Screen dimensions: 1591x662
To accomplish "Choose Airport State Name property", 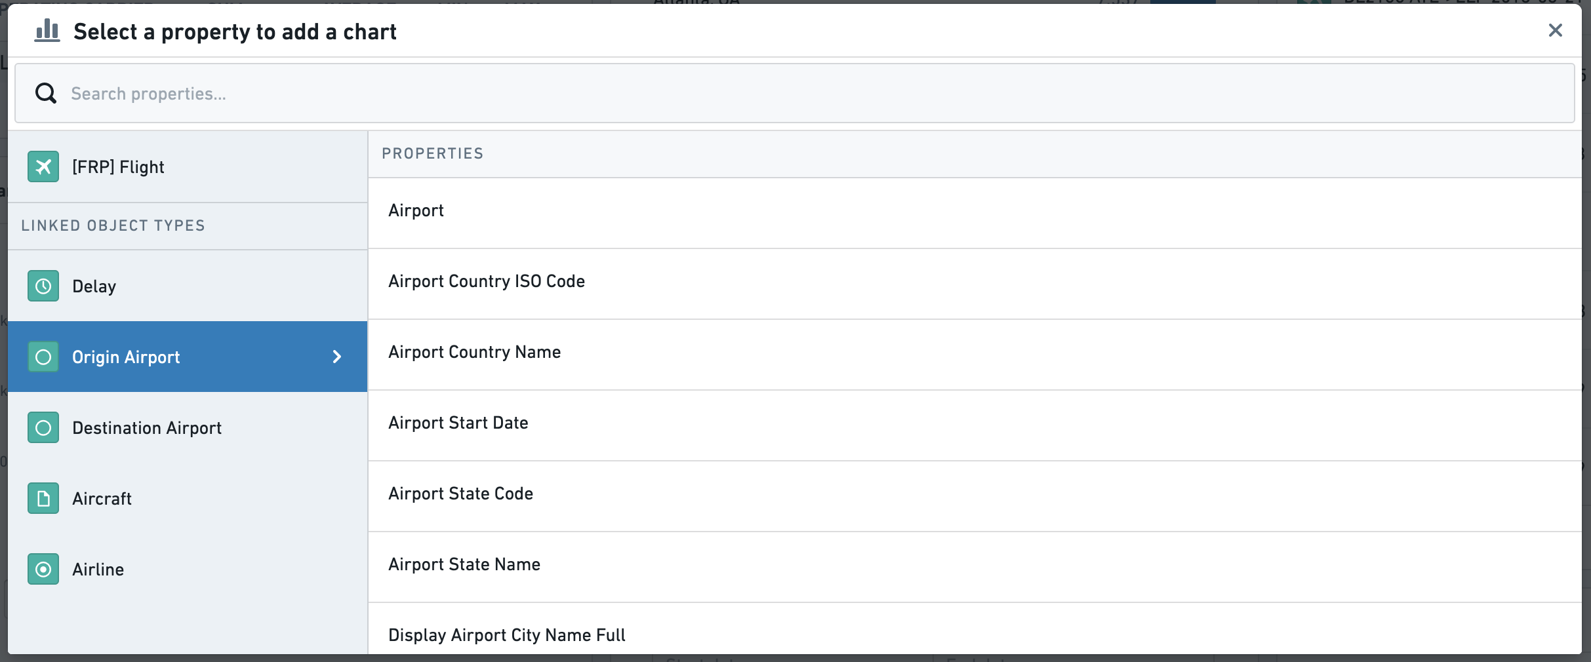I will click(x=975, y=567).
